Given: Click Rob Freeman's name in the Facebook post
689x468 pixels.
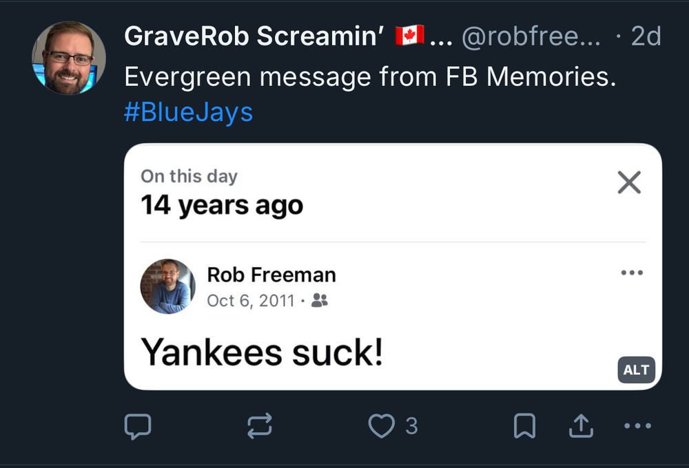Looking at the screenshot, I should pos(272,274).
